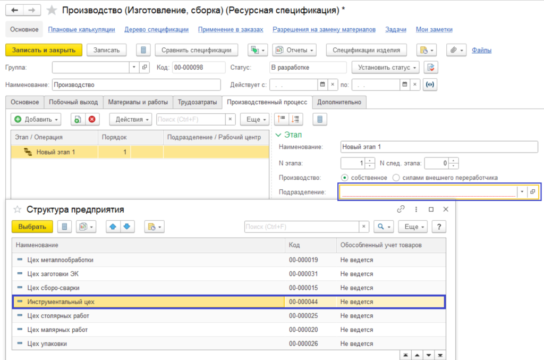Open print dropdown in Структура предприятия
544x360 pixels.
(155, 227)
